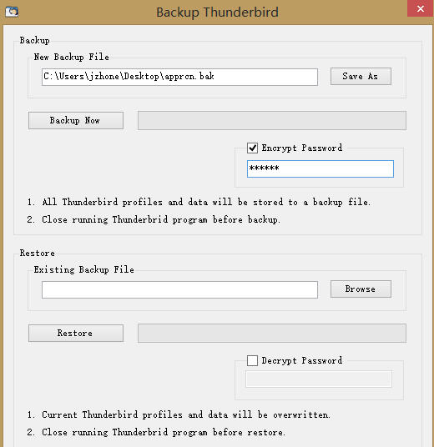Click the Existing Backup File group label
Image resolution: width=434 pixels, height=447 pixels.
[x=84, y=269]
